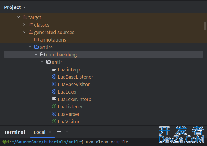
Task: Select the LuaBaseListener class name
Action: 75,77
